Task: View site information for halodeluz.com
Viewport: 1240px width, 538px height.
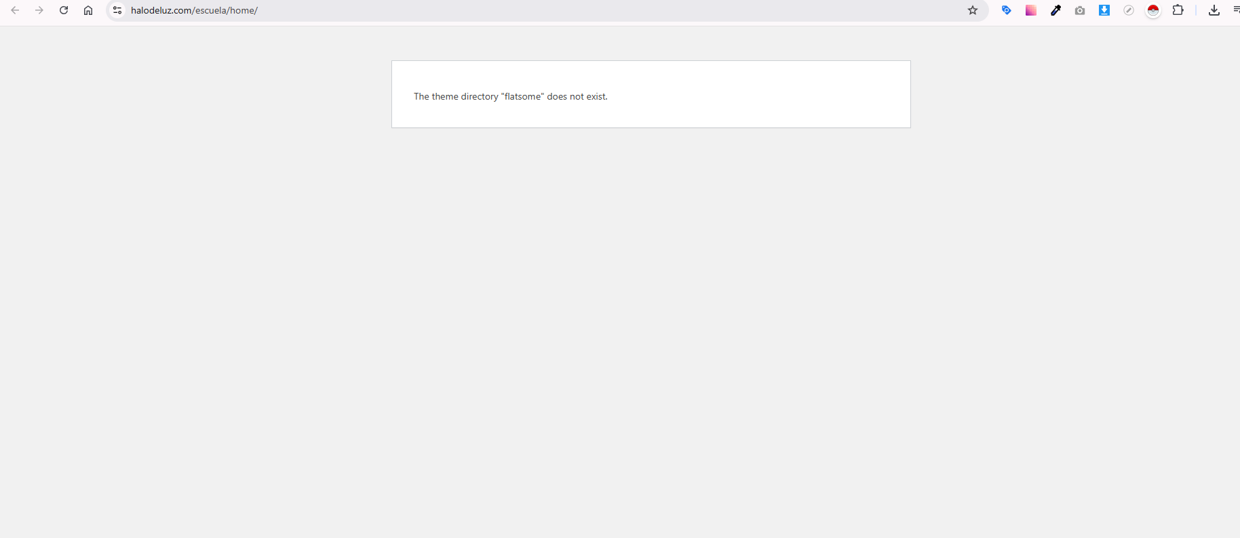Action: coord(117,10)
